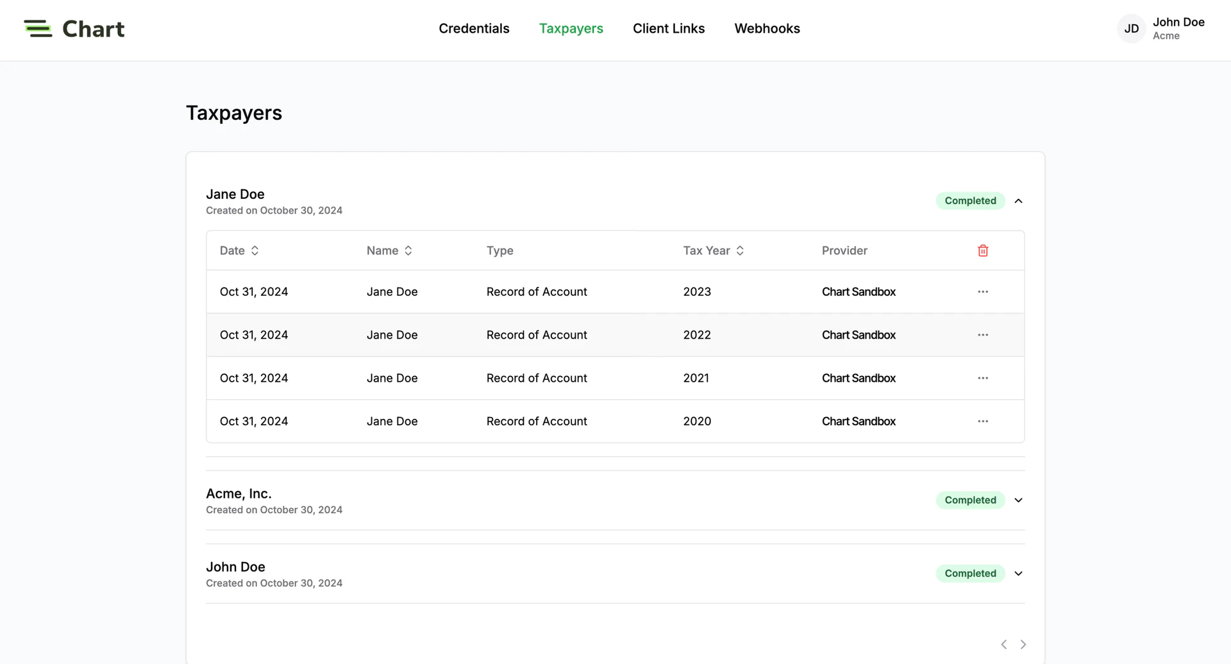
Task: Expand the Acme, Inc. taxpayer section
Action: [x=1018, y=500]
